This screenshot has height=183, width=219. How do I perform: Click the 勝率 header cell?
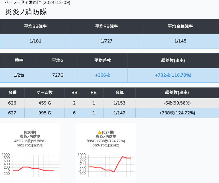[19, 61]
